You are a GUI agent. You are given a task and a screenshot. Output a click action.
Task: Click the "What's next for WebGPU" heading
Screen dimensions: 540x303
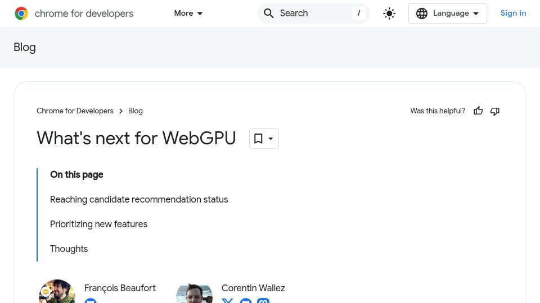point(136,139)
